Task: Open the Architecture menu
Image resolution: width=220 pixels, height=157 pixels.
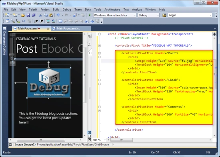Action: point(112,10)
